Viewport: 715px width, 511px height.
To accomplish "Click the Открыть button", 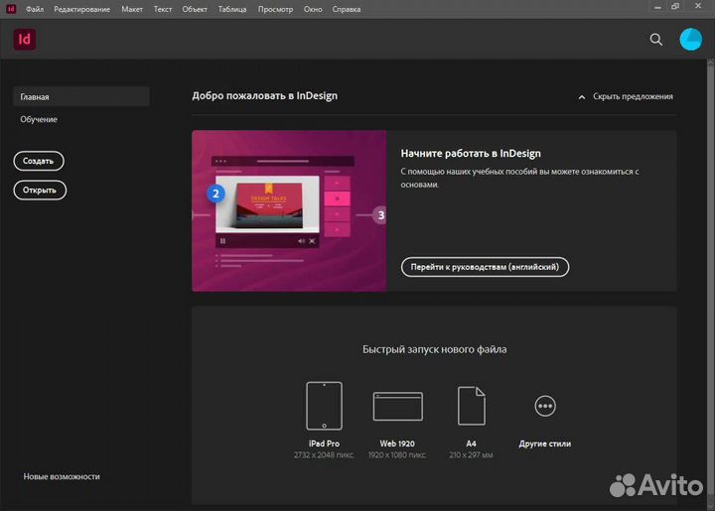I will pos(40,190).
